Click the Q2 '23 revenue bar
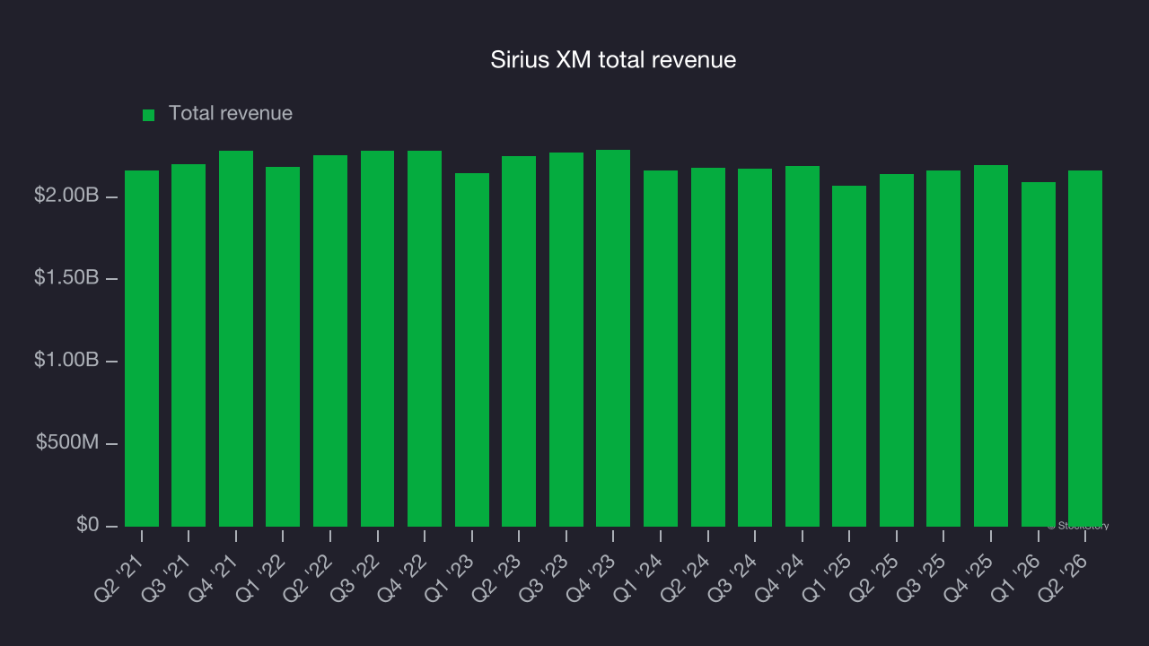The image size is (1149, 646). click(x=519, y=341)
